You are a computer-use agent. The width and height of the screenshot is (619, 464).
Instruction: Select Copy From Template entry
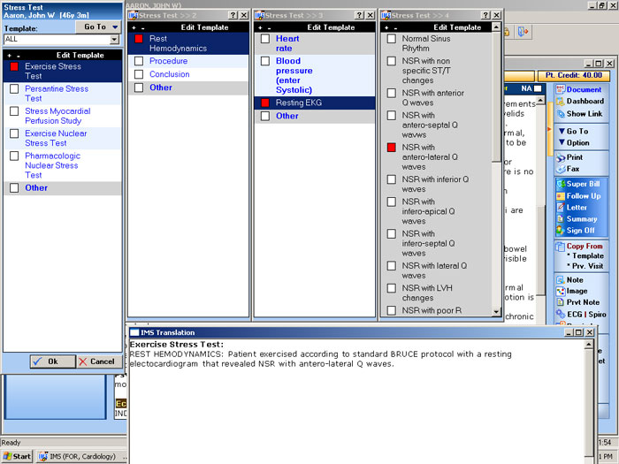coord(585,256)
